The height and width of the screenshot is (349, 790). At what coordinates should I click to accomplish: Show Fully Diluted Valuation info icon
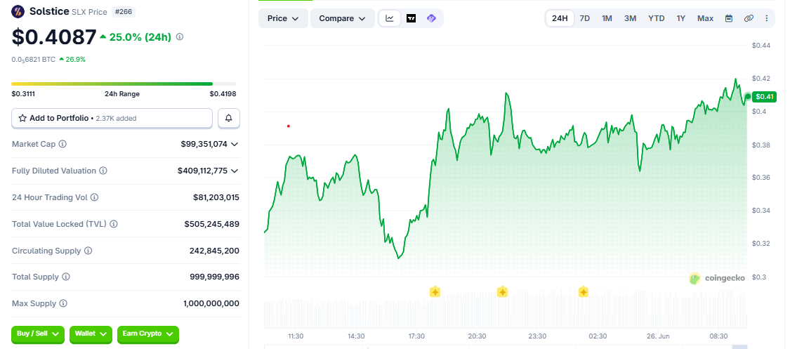tap(103, 171)
